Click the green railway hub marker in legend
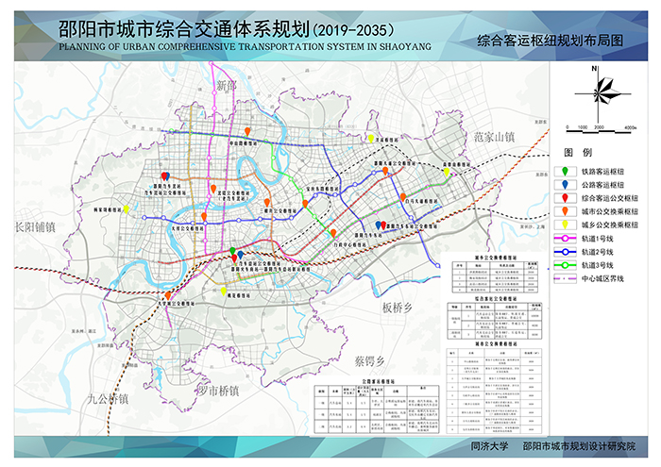Screen dimensions: 661x467 [565, 171]
